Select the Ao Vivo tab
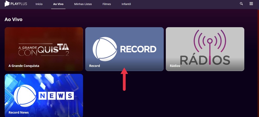This screenshot has height=117, width=259. pyautogui.click(x=58, y=4)
